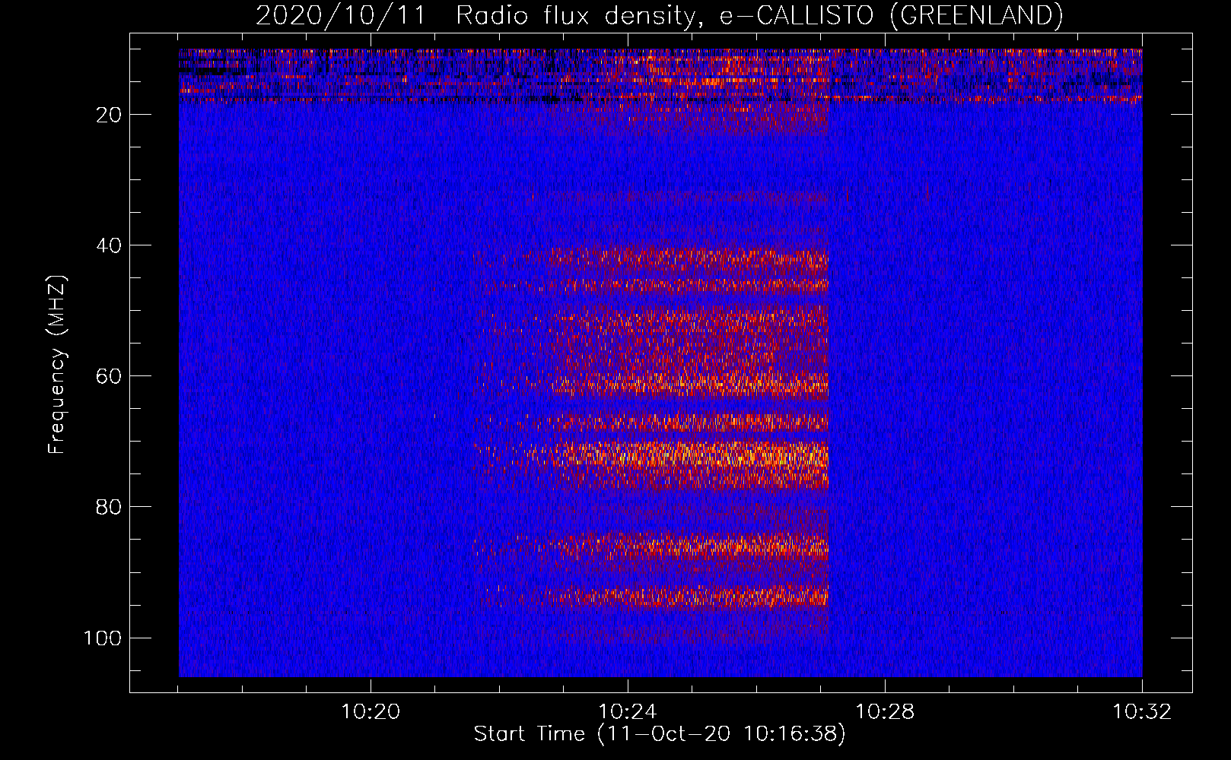Click the 60 MHz frequency tick label
Screen dimensions: 1231x760
pyautogui.click(x=109, y=376)
